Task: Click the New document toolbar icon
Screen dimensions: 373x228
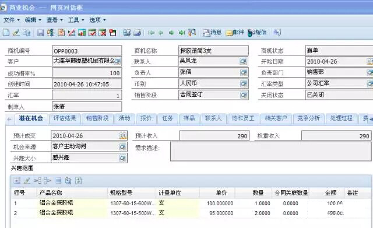Action: (x=6, y=33)
